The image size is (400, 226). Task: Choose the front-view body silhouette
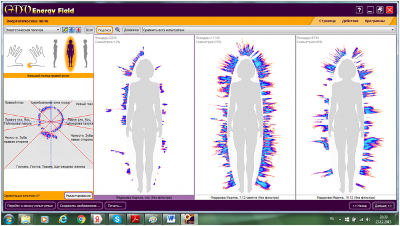[x=70, y=54]
